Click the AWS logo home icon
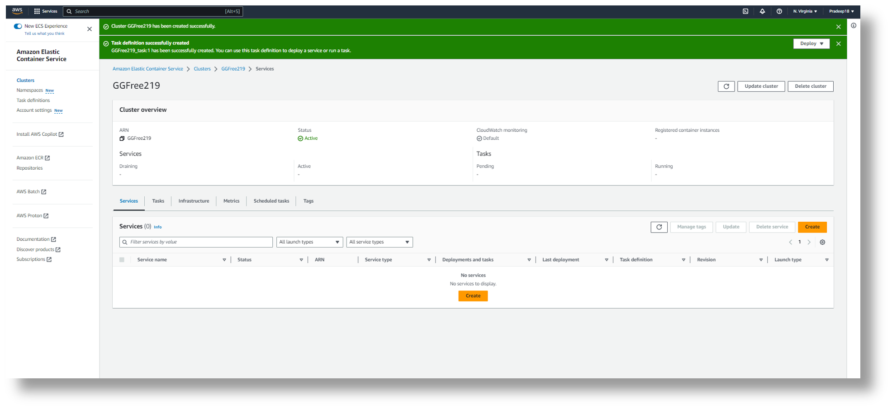892x410 pixels. [x=17, y=11]
